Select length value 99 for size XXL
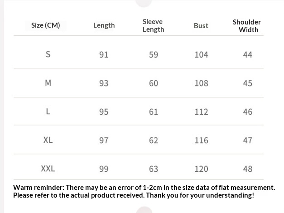The width and height of the screenshot is (284, 213). (104, 169)
